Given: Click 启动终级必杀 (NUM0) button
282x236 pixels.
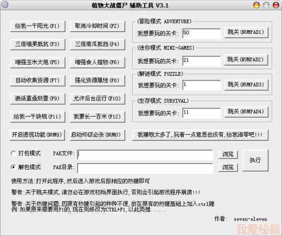Looking at the screenshot, I should tap(97, 135).
